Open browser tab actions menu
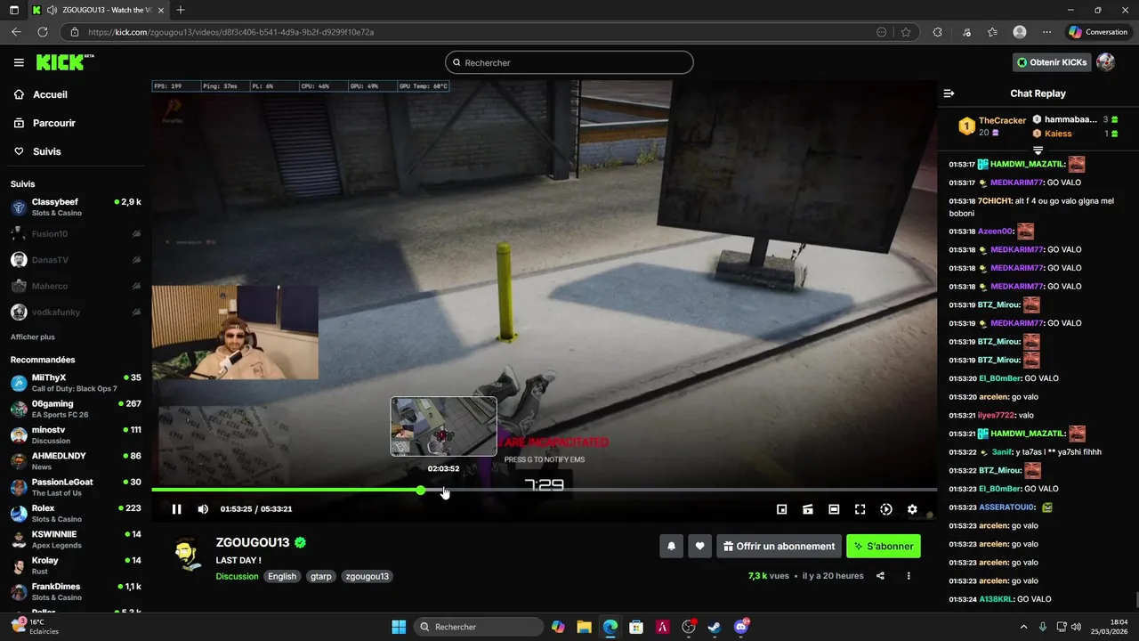Image resolution: width=1139 pixels, height=641 pixels. tap(13, 10)
